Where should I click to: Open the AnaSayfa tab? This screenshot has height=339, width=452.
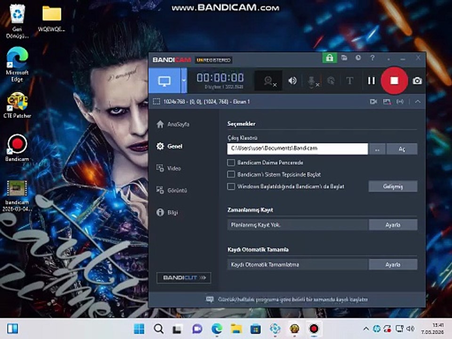point(173,124)
